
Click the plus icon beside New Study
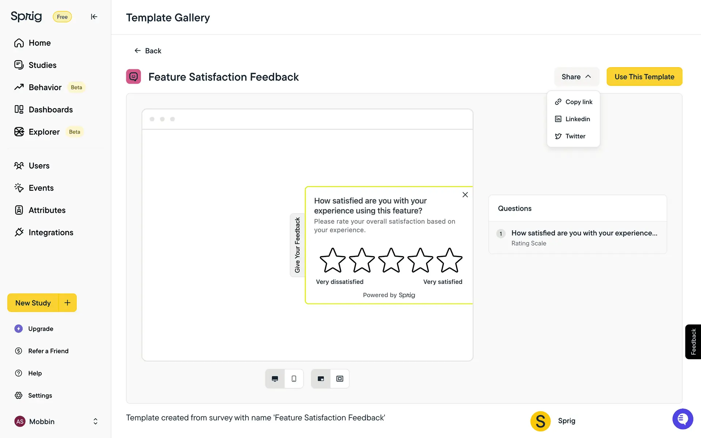(68, 303)
